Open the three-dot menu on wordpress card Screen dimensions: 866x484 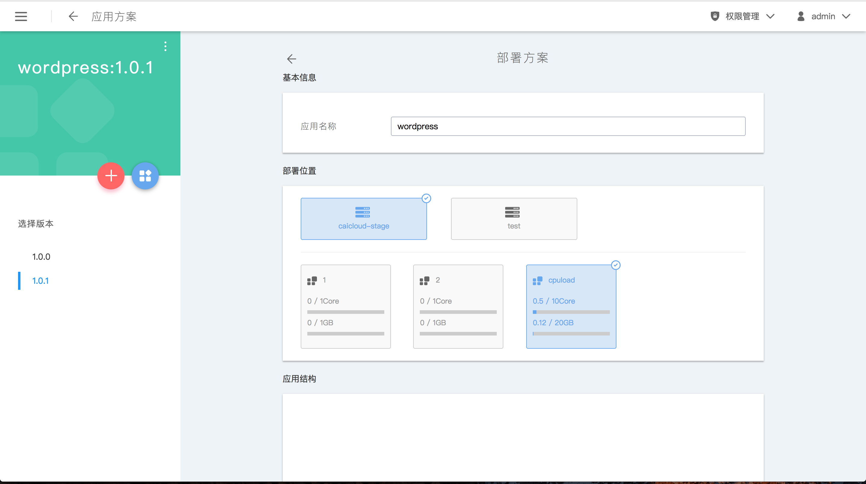[165, 46]
